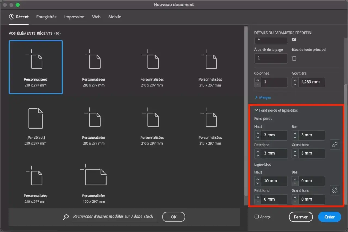Image resolution: width=348 pixels, height=232 pixels.
Task: Expand the Marges section
Action: pyautogui.click(x=263, y=97)
